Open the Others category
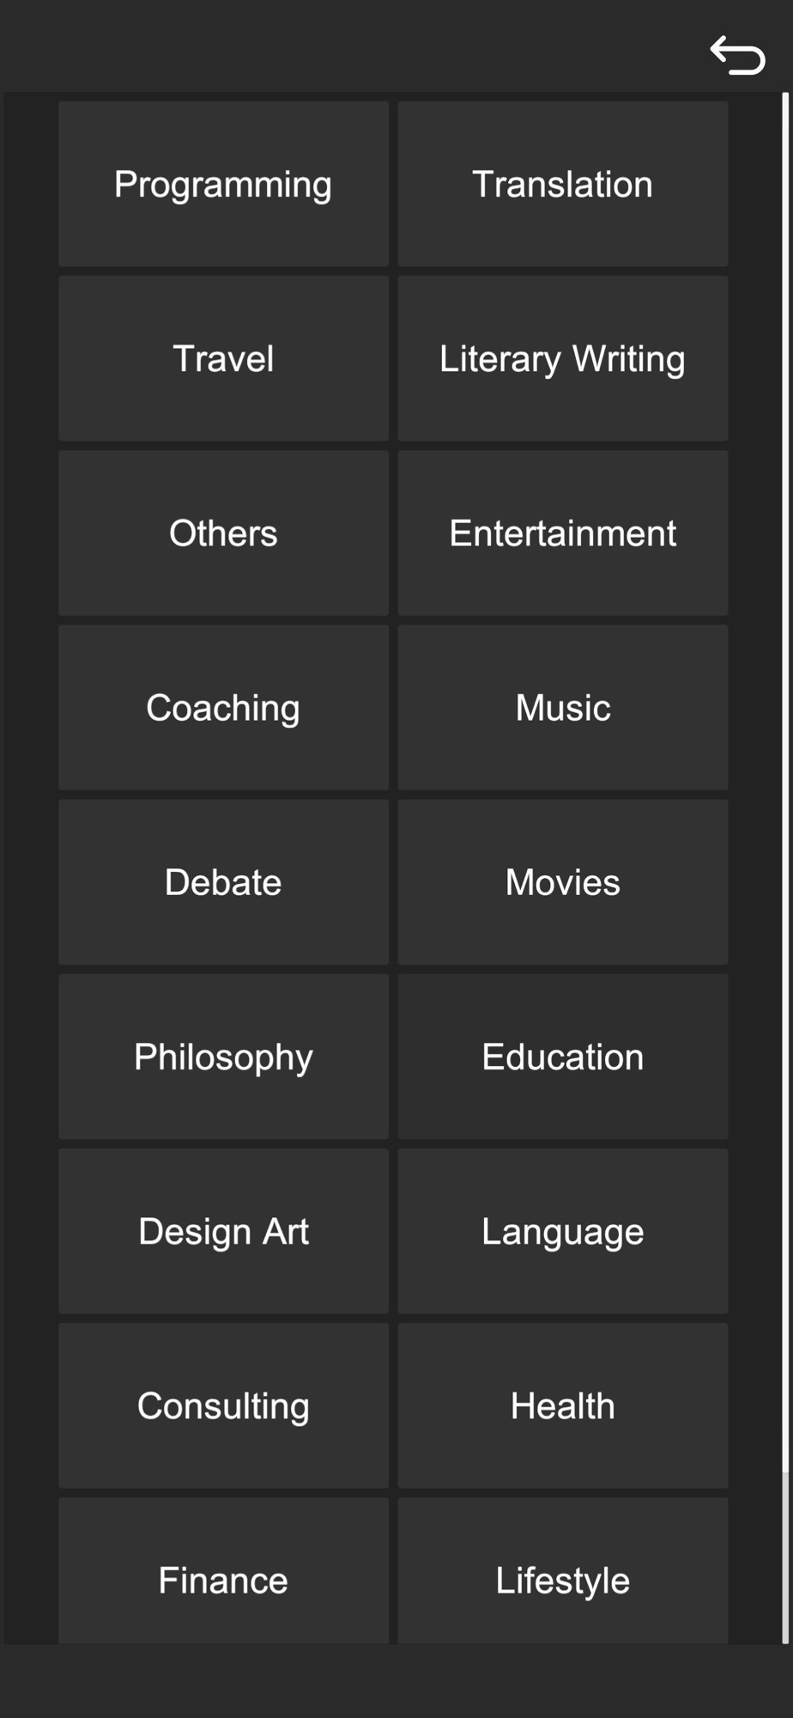Screen dimensions: 793x1718 pos(223,533)
